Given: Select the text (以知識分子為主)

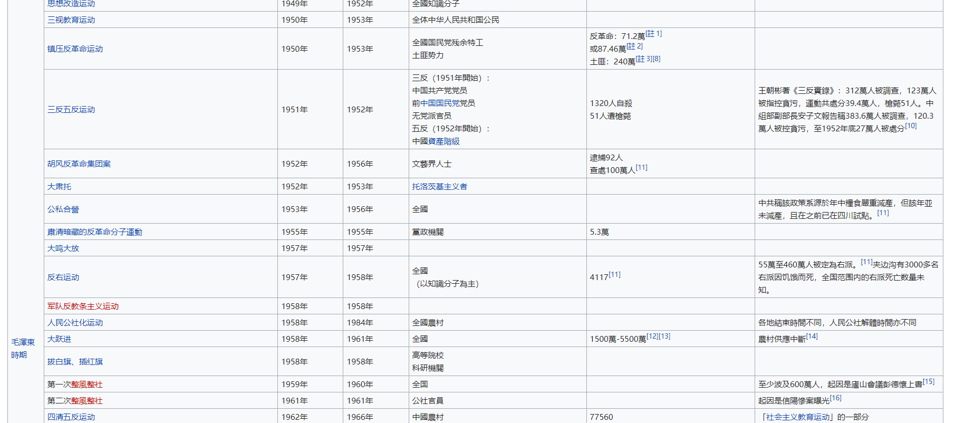Looking at the screenshot, I should coord(447,284).
